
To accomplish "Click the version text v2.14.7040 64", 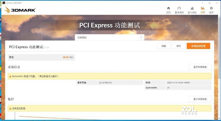I will [x=105, y=83].
